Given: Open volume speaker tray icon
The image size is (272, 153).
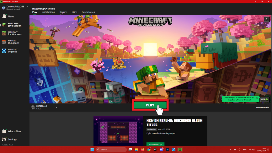Looking at the screenshot, I should click(253, 150).
